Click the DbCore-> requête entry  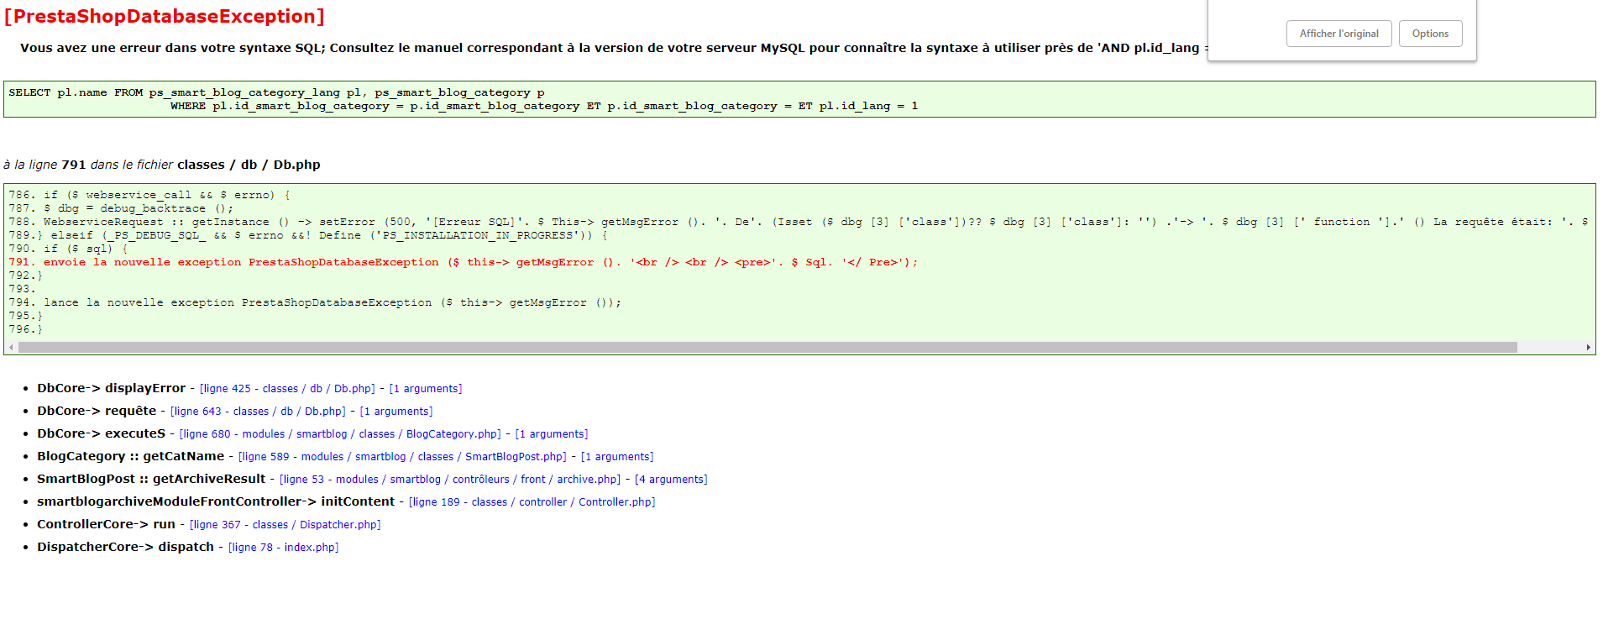tap(97, 411)
